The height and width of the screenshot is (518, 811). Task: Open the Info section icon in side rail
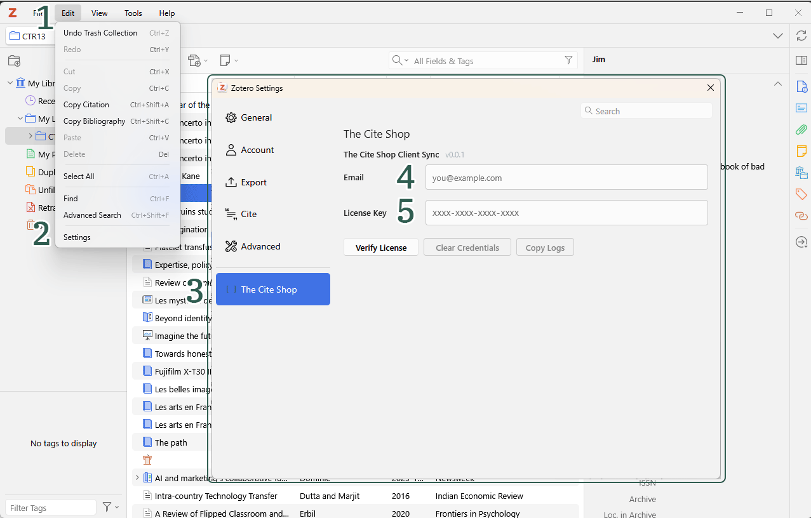coord(801,87)
